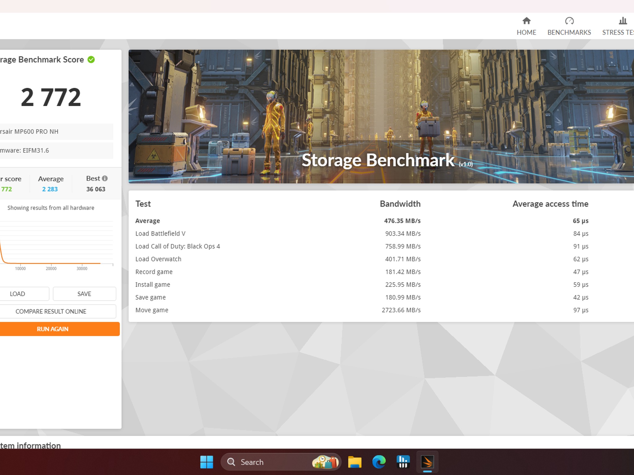Click the Storage Benchmark banner image
The image size is (634, 475).
click(381, 116)
